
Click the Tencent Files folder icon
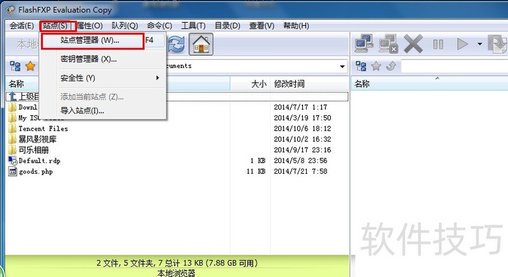[12, 129]
